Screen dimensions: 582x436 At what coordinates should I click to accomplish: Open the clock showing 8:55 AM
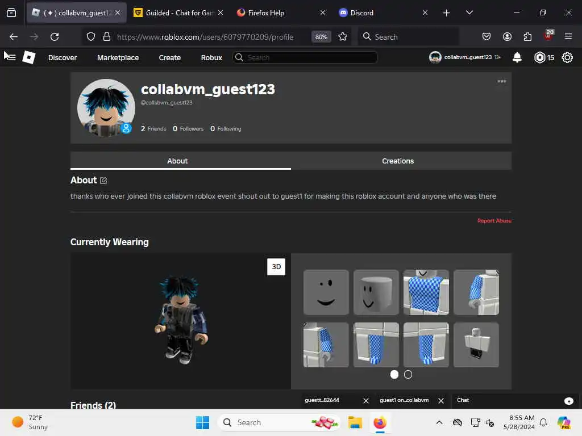(x=519, y=422)
